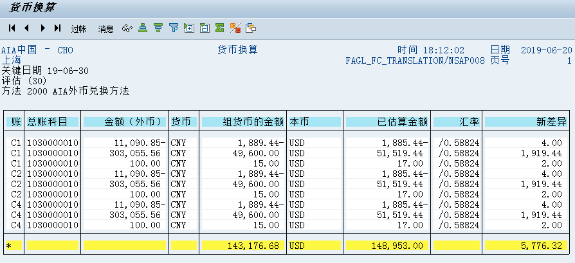Select the 总账科目 column header
The height and width of the screenshot is (263, 575).
coord(53,122)
